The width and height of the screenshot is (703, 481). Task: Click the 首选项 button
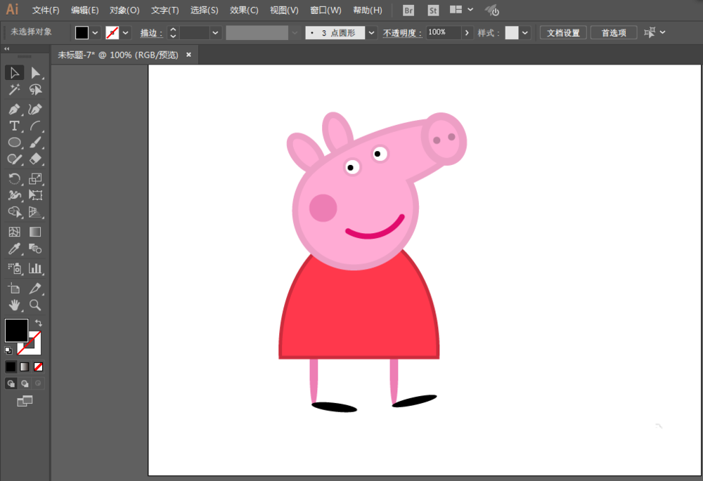click(x=614, y=33)
